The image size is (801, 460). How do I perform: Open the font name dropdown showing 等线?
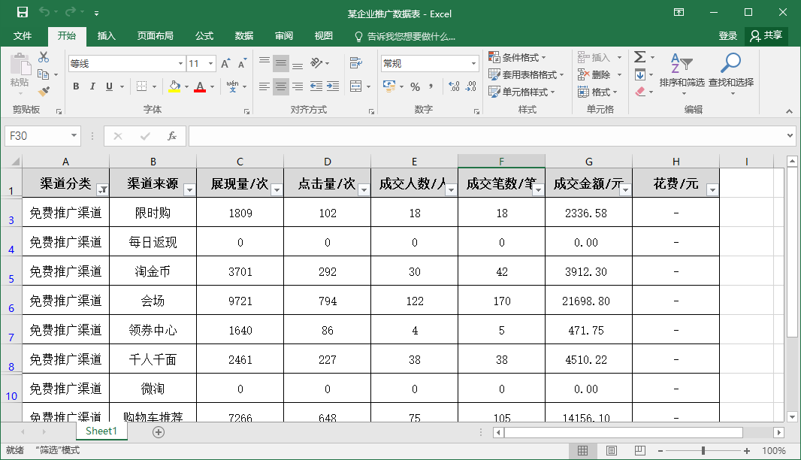coord(179,62)
